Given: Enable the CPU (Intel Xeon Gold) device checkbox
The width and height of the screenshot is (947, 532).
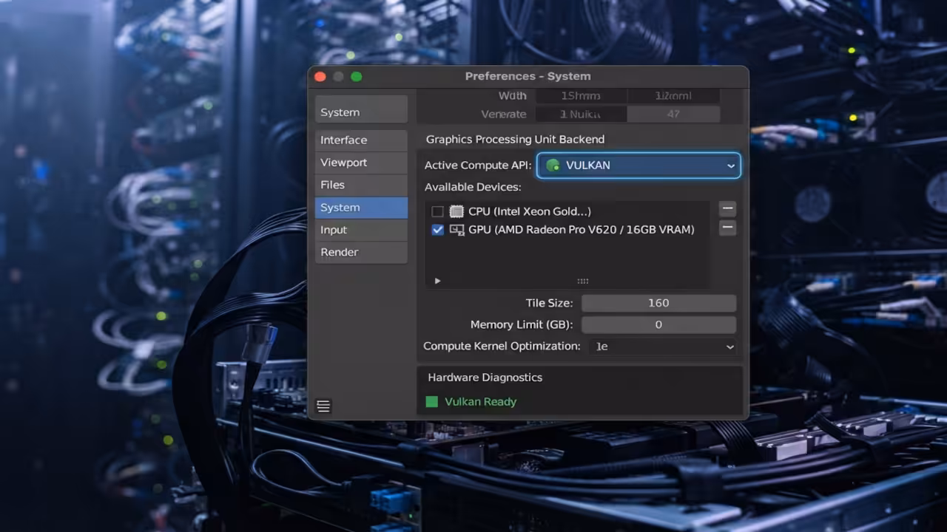Looking at the screenshot, I should (x=437, y=212).
